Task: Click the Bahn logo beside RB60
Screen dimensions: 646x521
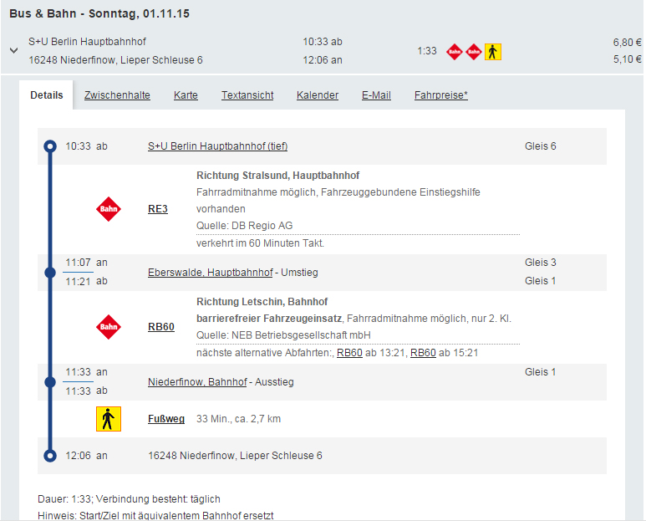Action: (x=109, y=327)
